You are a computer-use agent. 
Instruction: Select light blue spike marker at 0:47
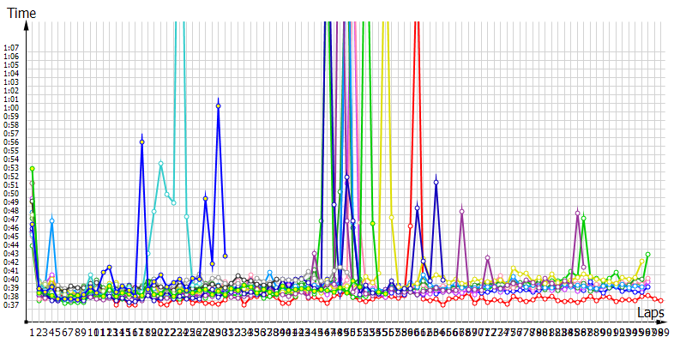(51, 220)
